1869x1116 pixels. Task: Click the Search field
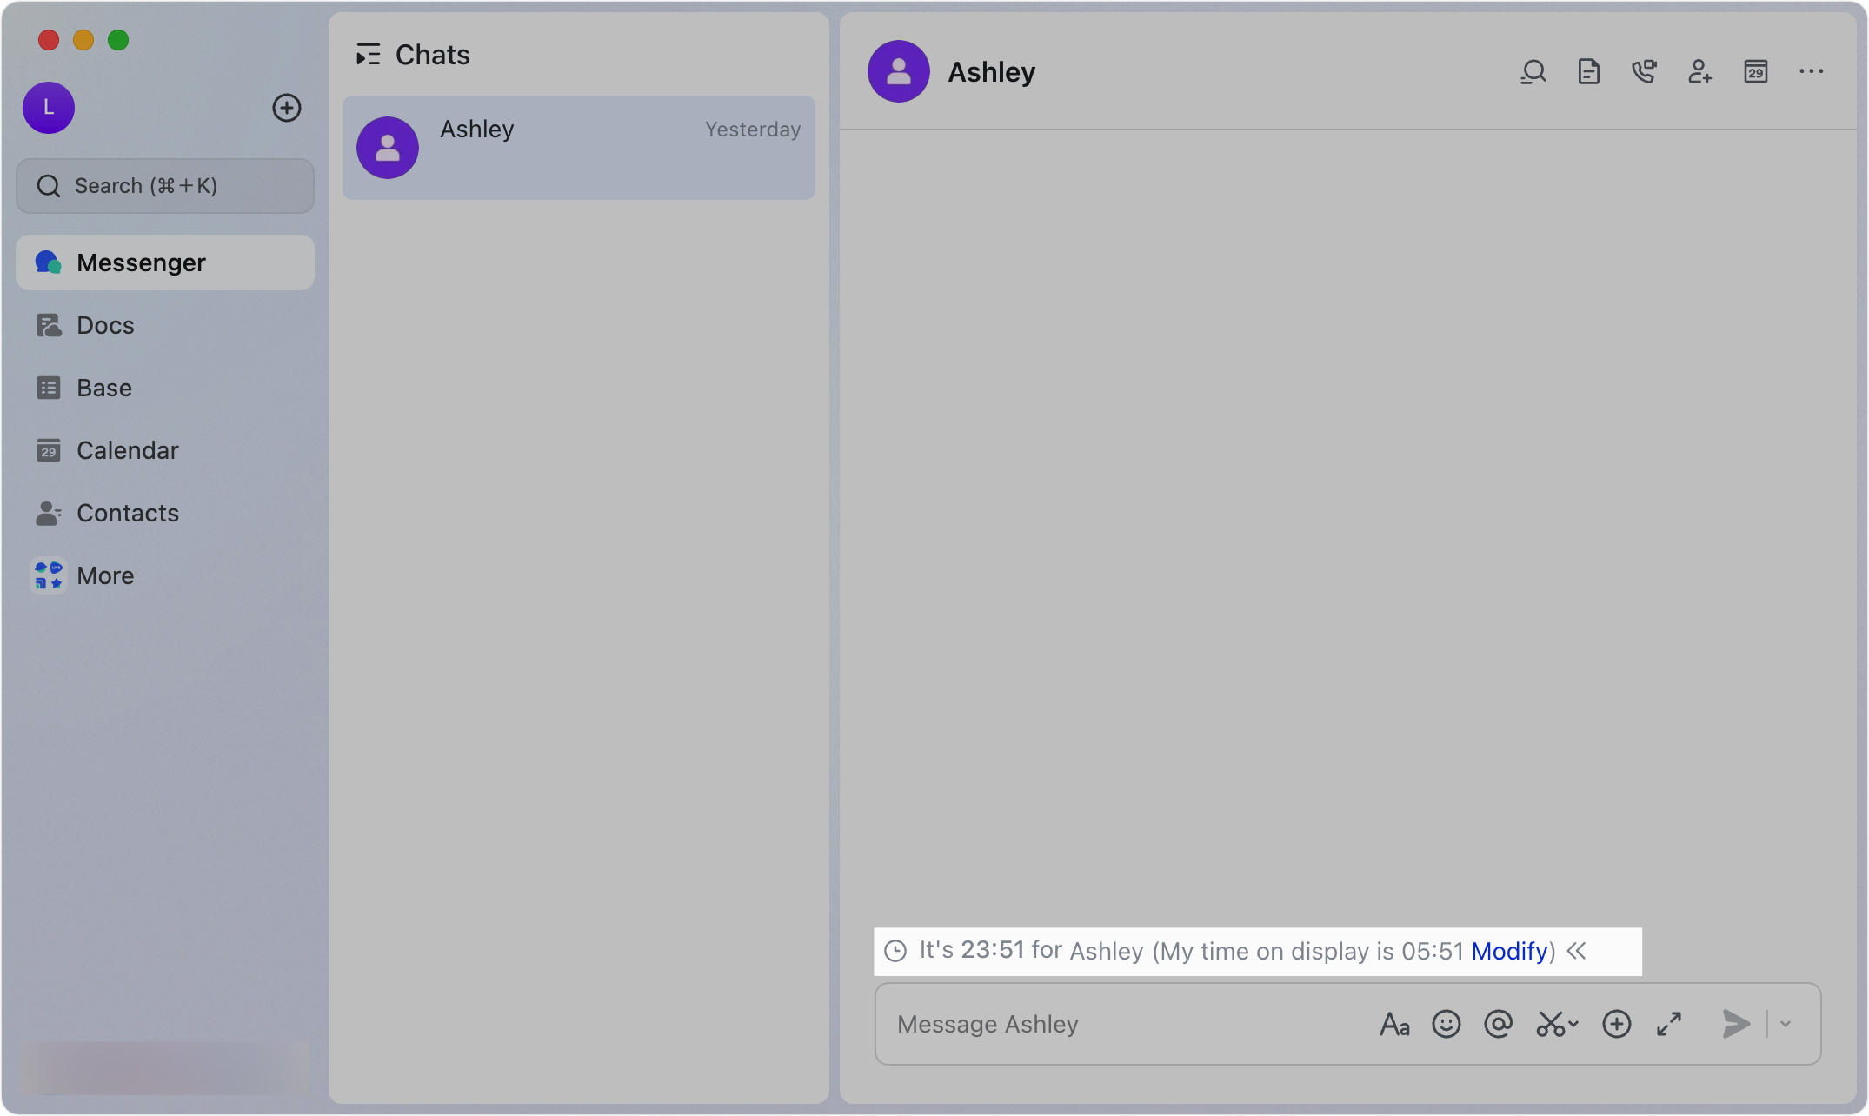(165, 186)
